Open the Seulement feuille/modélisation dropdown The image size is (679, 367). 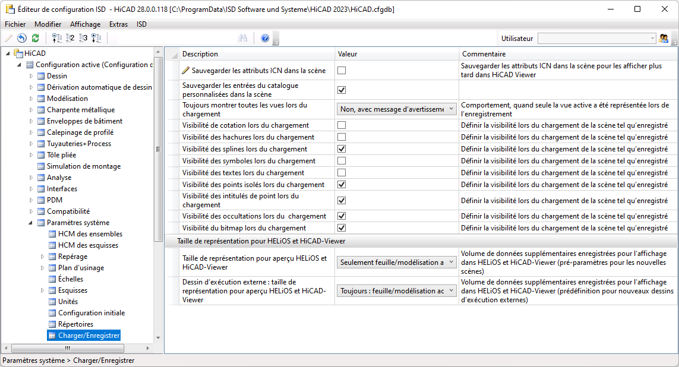[396, 262]
